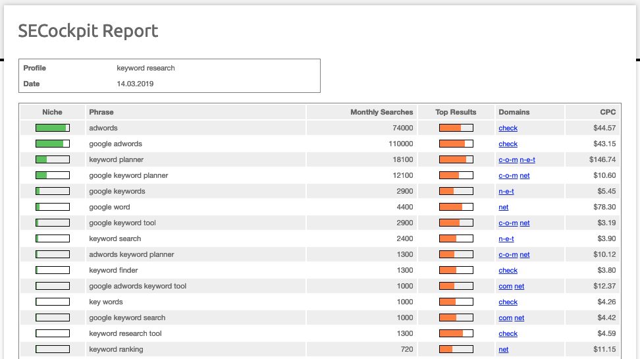Click the 'c-o-m' link in the keyword planner row
Viewport: 640px width, 359px height.
pos(508,160)
